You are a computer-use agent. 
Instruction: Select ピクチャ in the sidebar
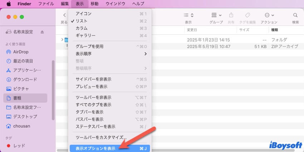[x=21, y=89]
